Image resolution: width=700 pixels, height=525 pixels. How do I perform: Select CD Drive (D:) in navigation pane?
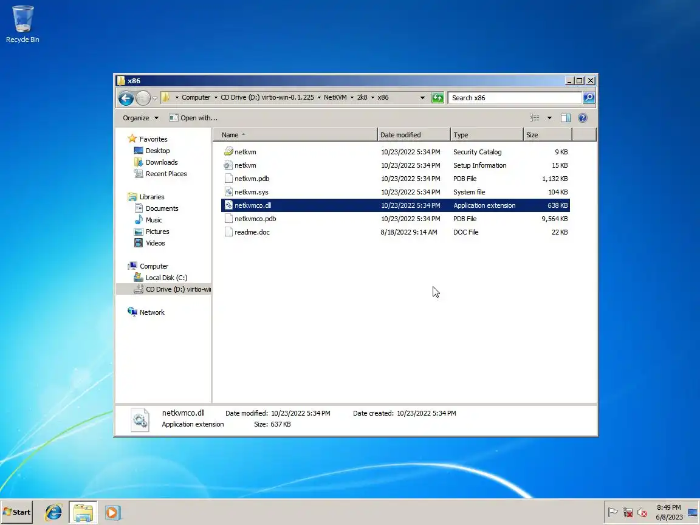click(163, 289)
